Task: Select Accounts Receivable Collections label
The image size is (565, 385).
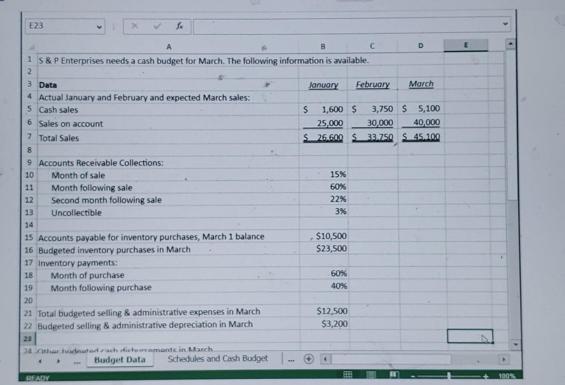Action: [x=101, y=163]
